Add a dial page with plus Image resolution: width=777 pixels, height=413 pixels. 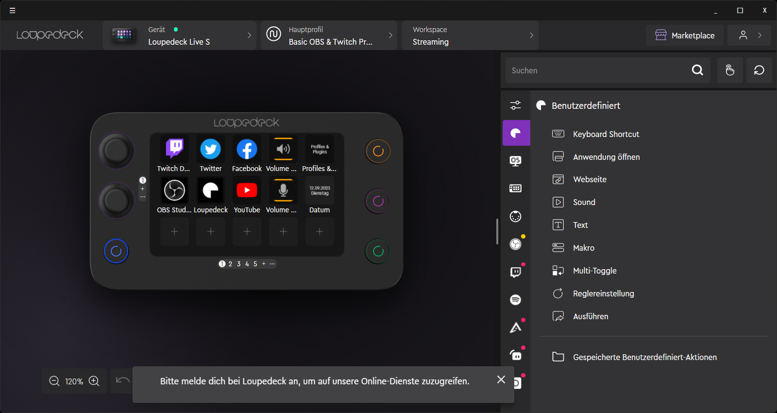click(x=143, y=189)
